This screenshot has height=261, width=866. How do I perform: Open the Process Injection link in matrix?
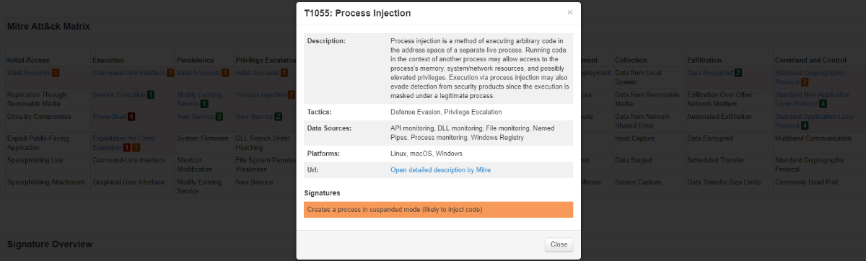click(x=261, y=94)
